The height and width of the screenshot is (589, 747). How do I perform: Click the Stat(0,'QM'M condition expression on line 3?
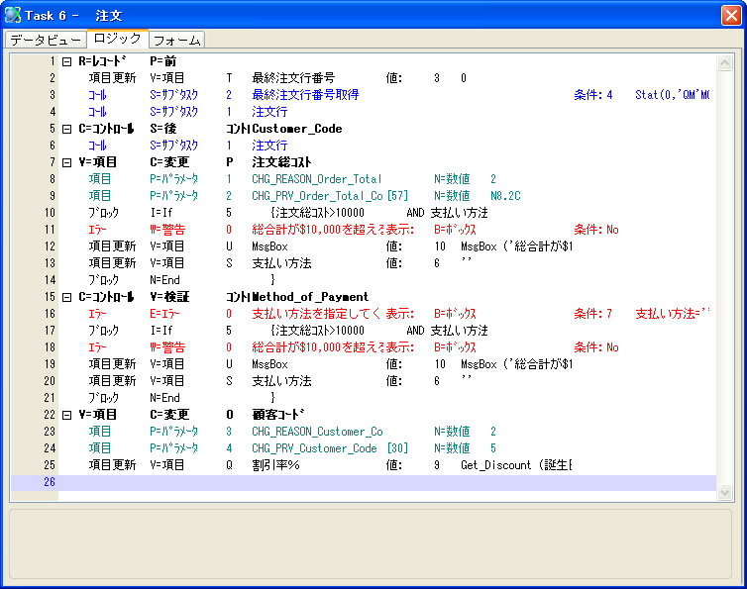pyautogui.click(x=673, y=95)
